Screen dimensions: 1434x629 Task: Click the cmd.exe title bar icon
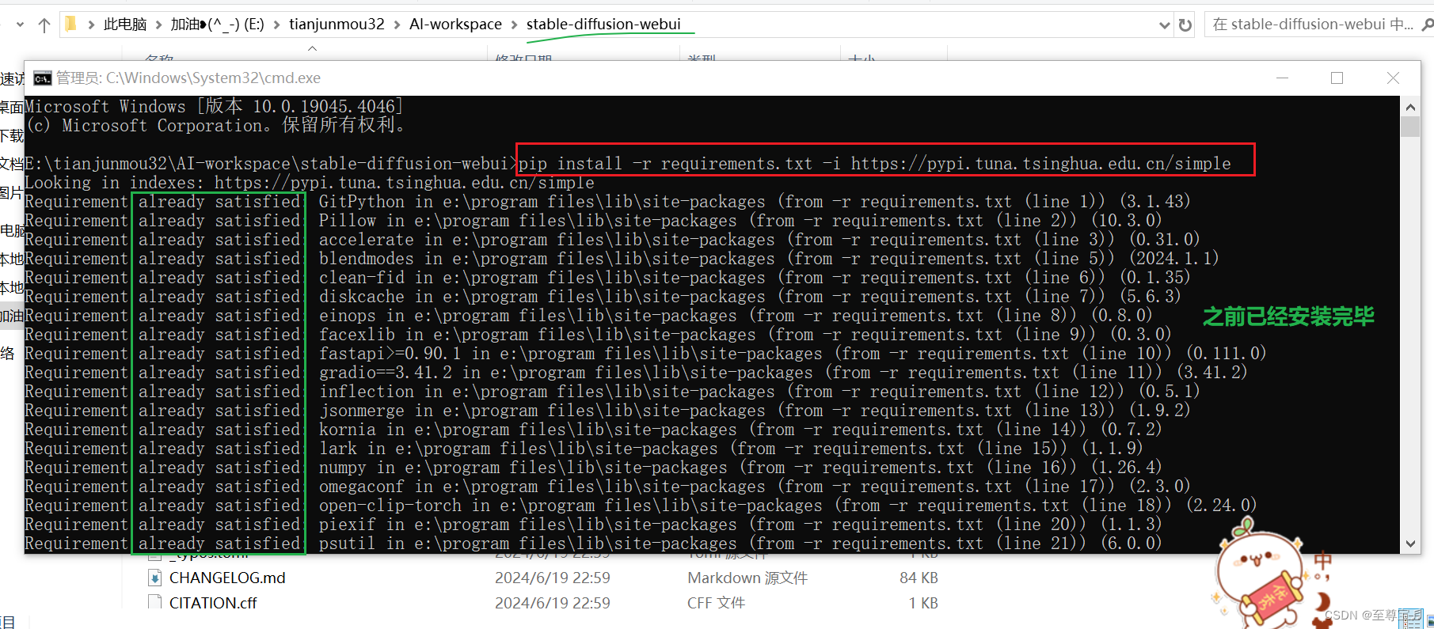tap(42, 78)
